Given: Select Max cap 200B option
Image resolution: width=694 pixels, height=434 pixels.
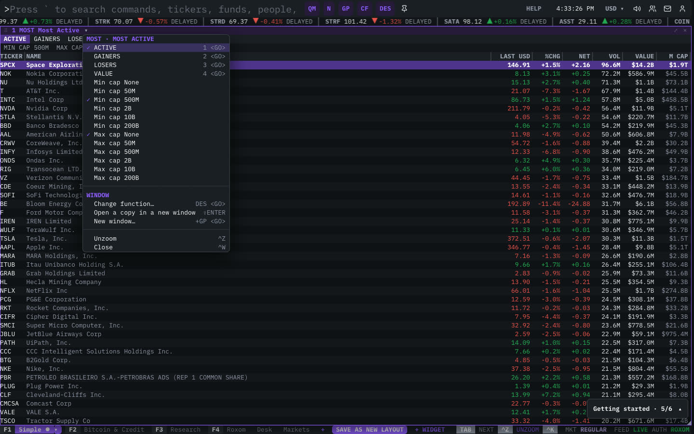Looking at the screenshot, I should click(156, 178).
